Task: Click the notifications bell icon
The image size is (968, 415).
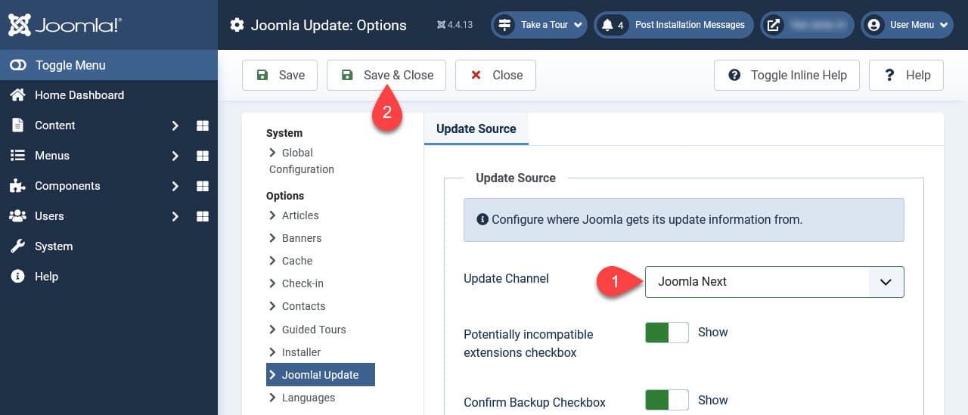Action: (607, 25)
